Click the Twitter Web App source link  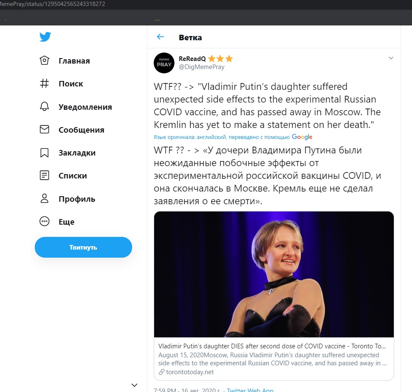tap(250, 390)
